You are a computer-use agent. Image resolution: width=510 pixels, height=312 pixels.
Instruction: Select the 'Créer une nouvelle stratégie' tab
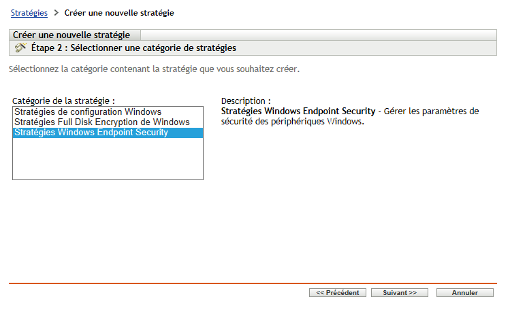(x=75, y=35)
